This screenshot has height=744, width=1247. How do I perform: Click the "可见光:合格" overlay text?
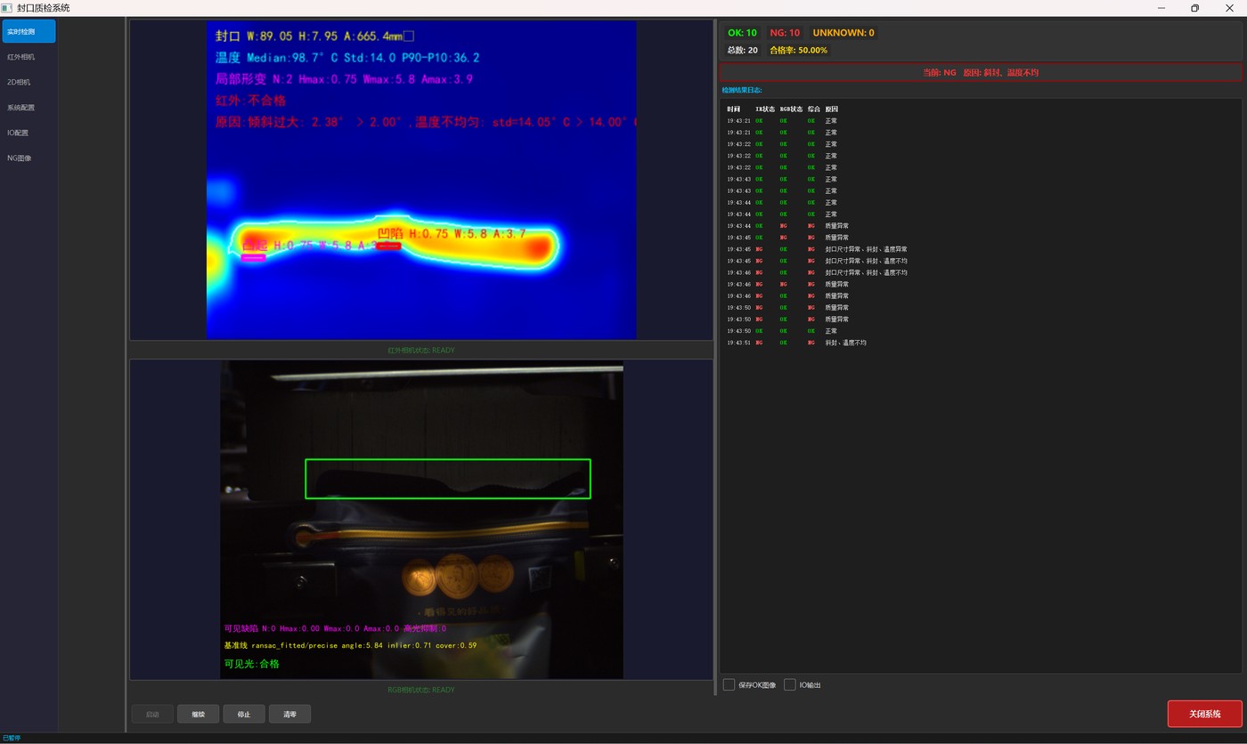251,664
